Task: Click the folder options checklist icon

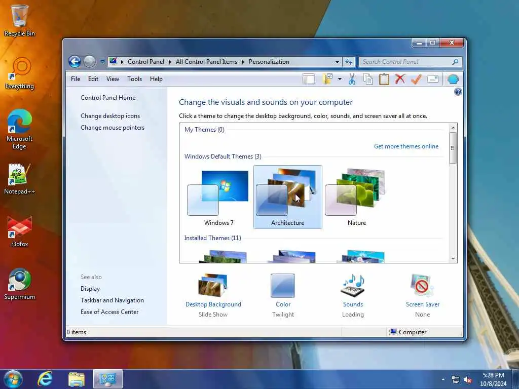Action: point(327,79)
